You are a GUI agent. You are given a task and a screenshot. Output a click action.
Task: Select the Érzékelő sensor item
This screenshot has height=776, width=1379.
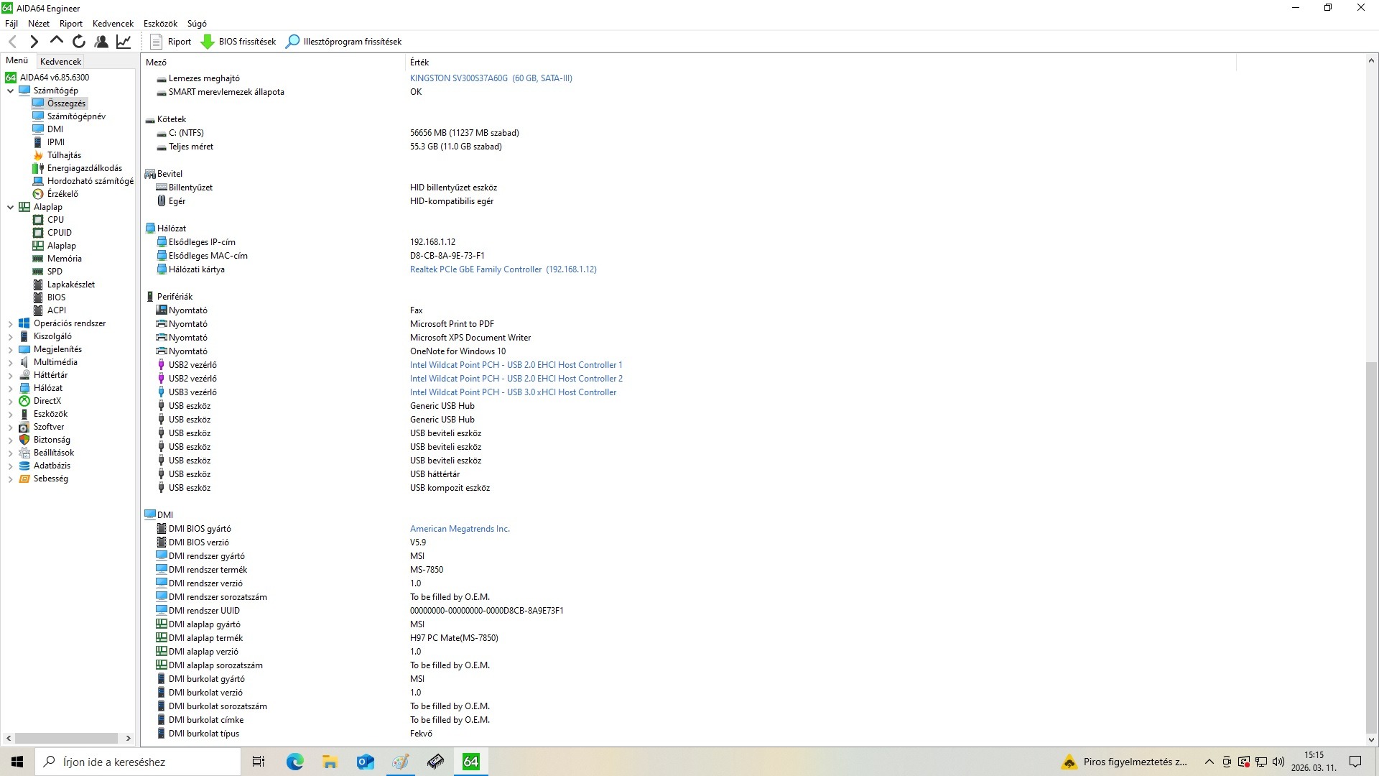[62, 194]
